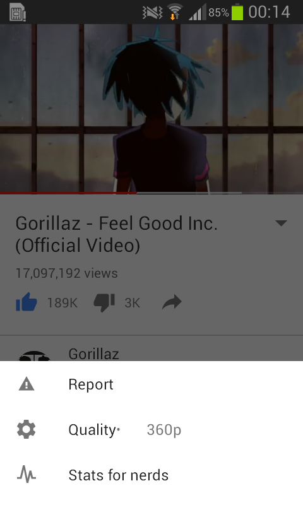Tap the Feel Good Inc. video title
The width and height of the screenshot is (303, 505).
tap(117, 234)
